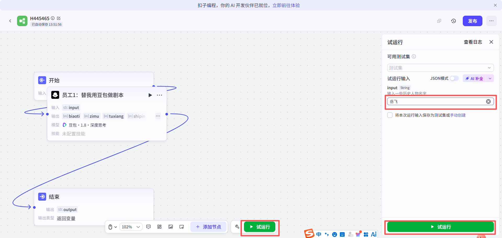Toggle the minimap icon in canvas toolbar
Image resolution: width=502 pixels, height=238 pixels.
182,227
